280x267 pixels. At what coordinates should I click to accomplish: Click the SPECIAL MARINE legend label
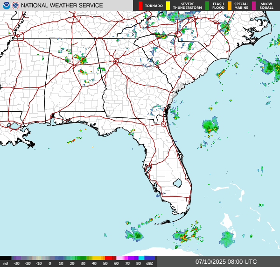click(x=241, y=6)
